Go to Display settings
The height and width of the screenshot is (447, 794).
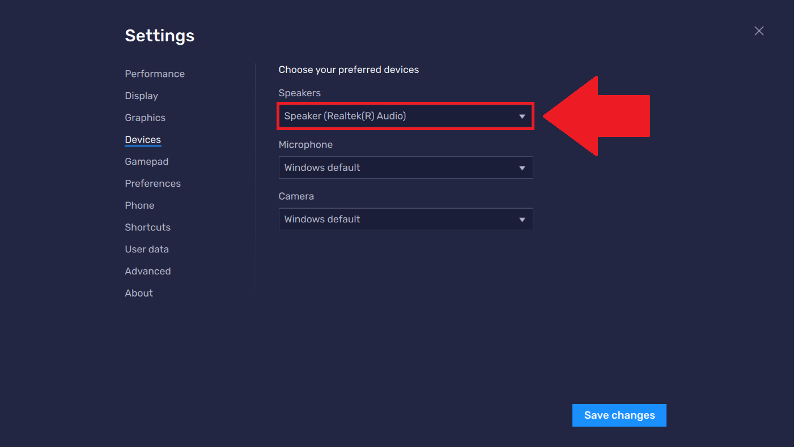(142, 96)
